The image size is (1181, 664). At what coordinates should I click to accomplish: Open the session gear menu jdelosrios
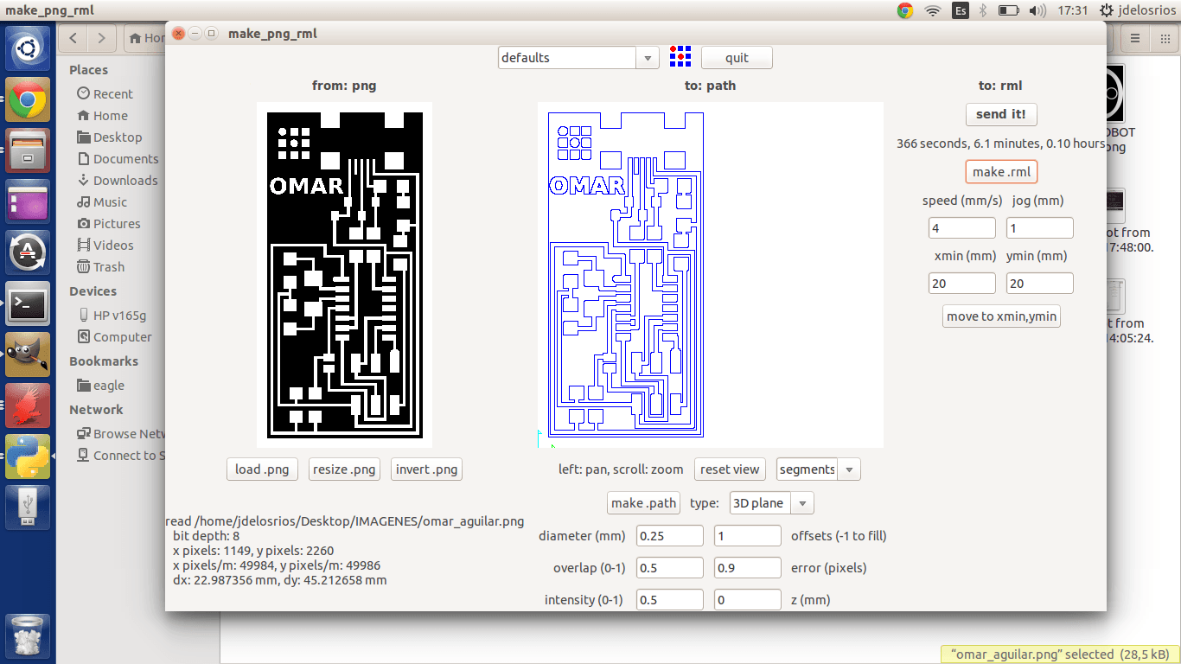pos(1138,10)
